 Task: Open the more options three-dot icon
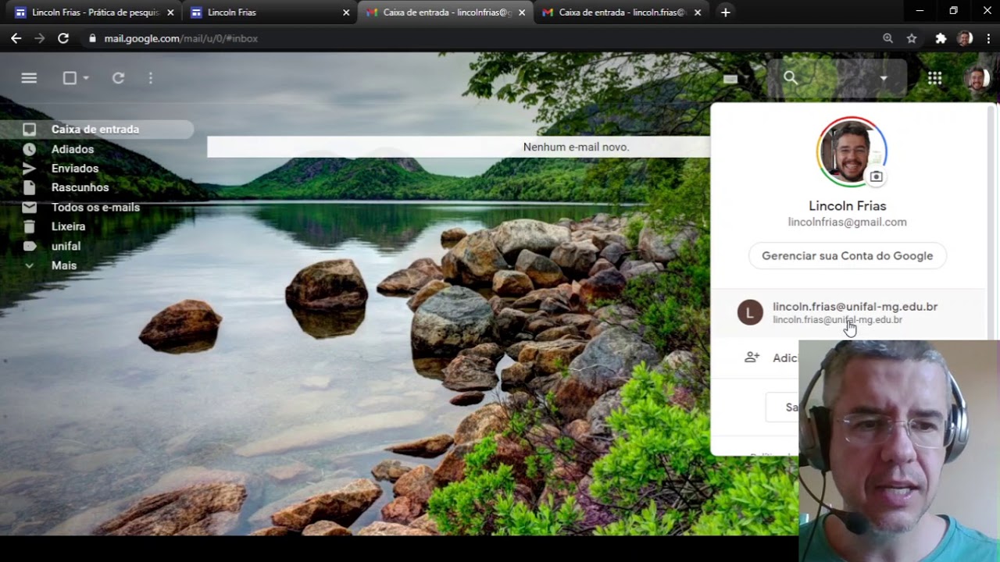[151, 78]
